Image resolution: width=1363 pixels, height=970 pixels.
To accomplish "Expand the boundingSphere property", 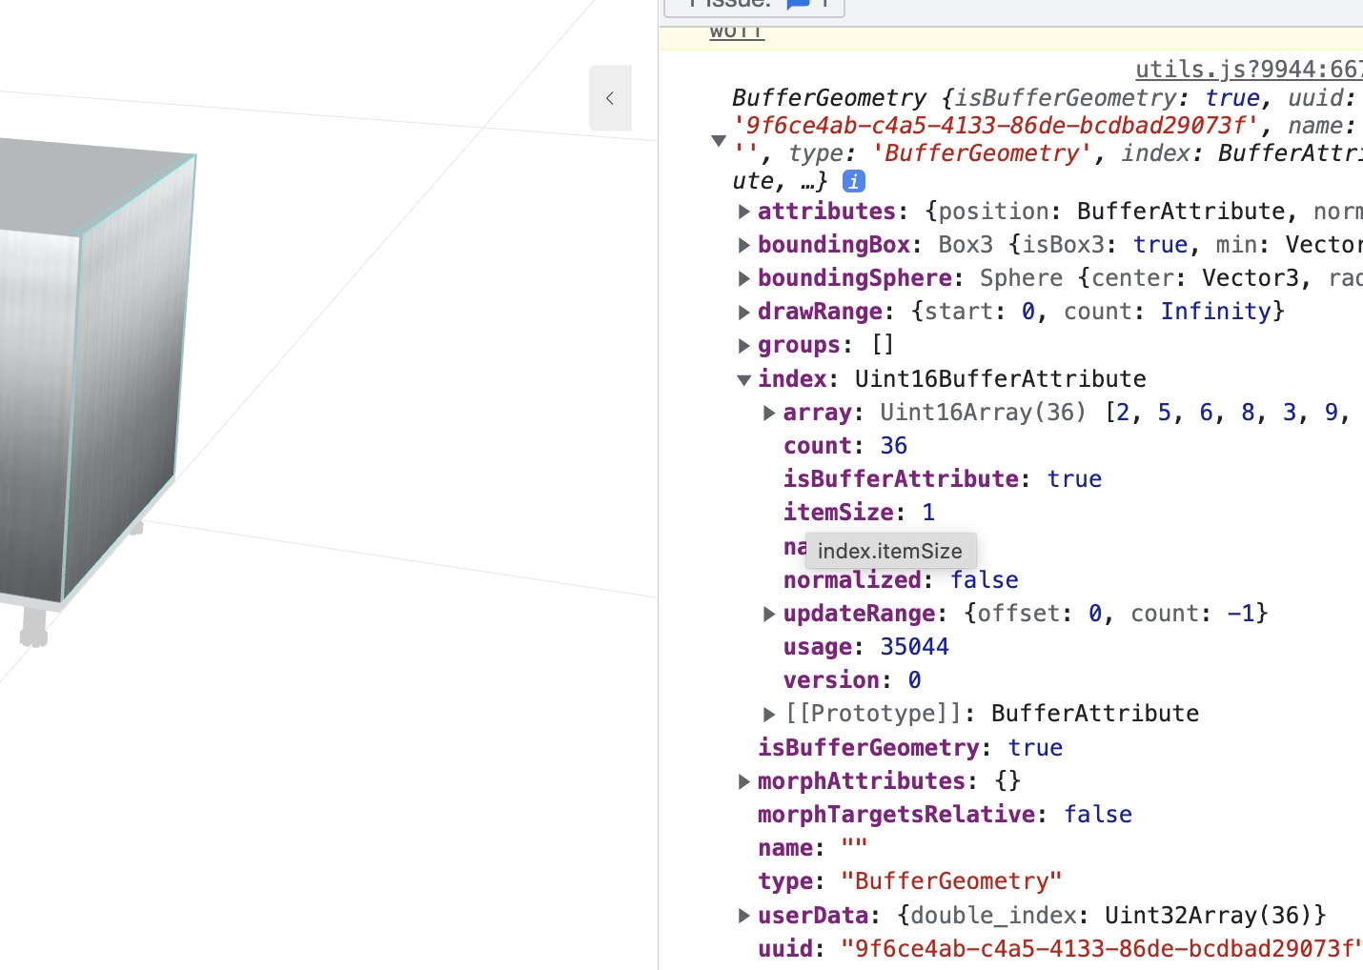I will pyautogui.click(x=744, y=278).
